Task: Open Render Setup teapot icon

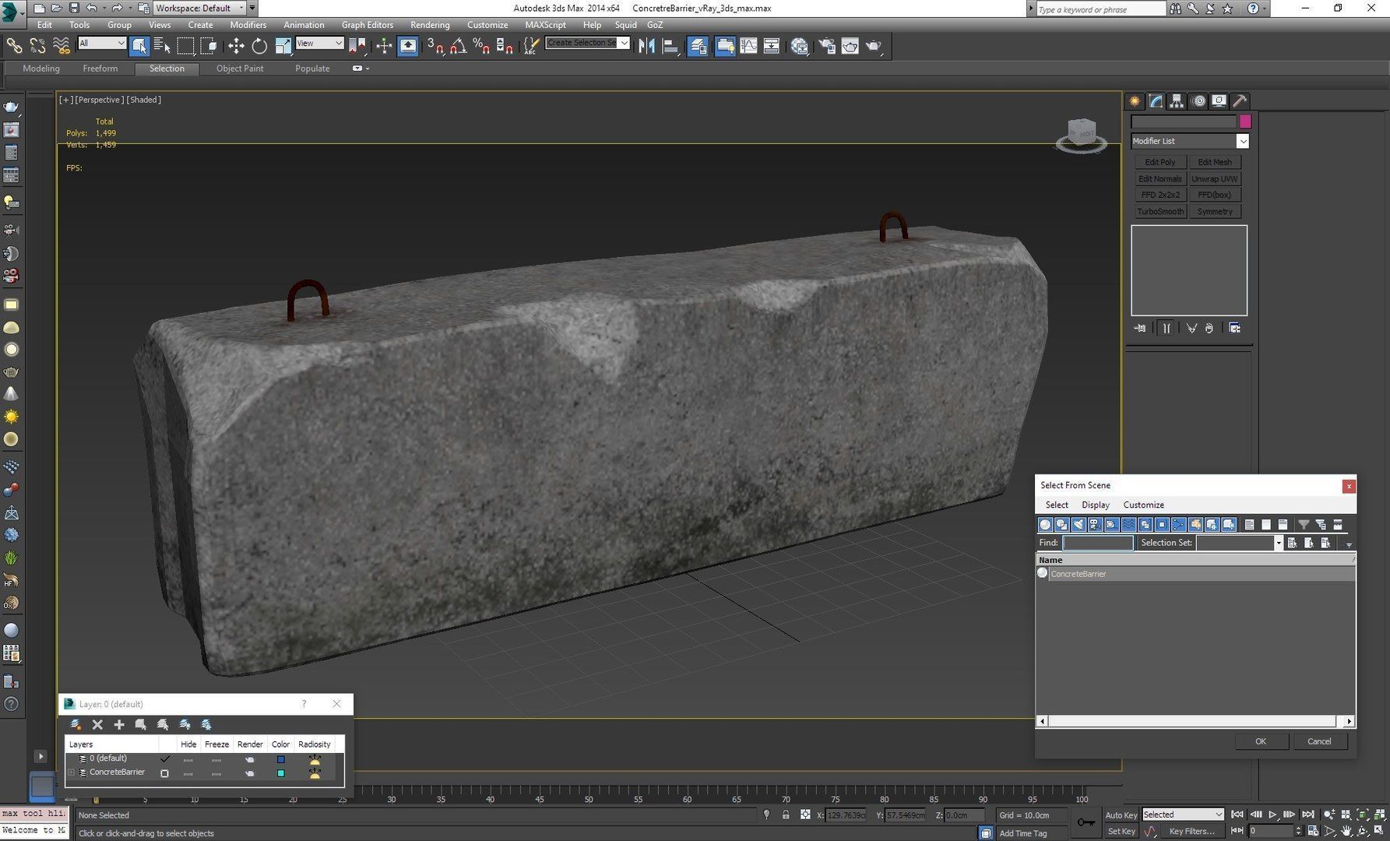Action: (x=827, y=46)
